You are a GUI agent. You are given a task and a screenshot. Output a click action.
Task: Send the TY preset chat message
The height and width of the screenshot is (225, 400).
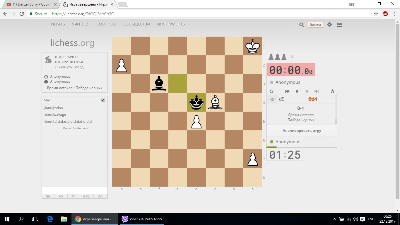(73, 196)
